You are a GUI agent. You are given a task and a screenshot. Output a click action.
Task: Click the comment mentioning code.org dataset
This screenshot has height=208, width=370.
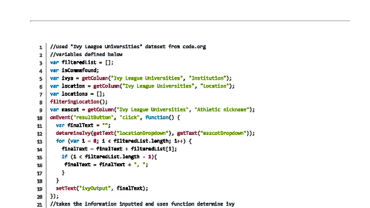(x=128, y=47)
